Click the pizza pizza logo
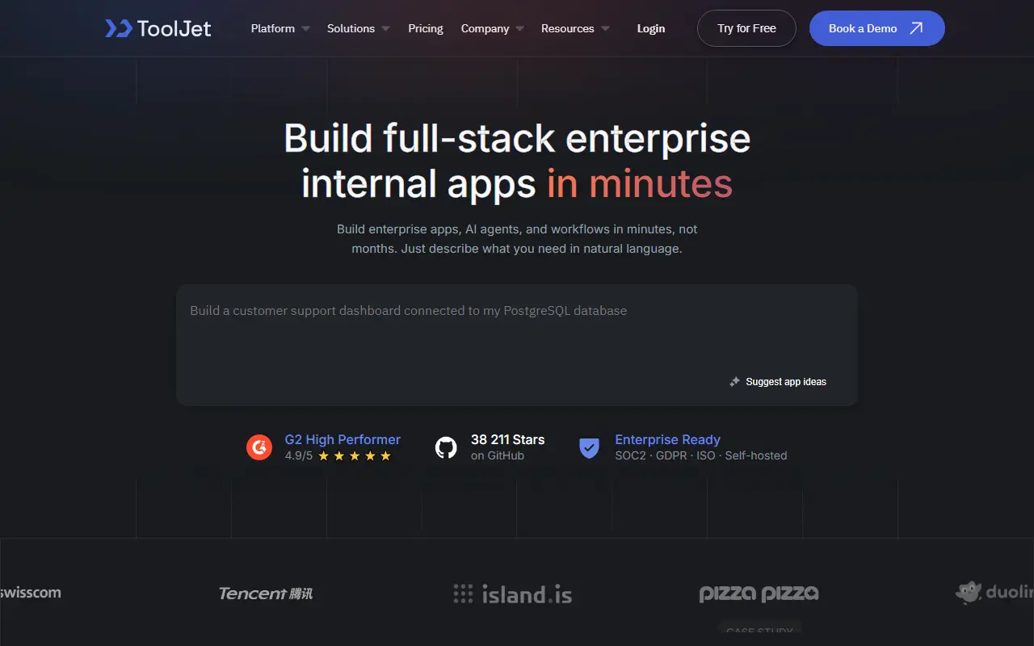This screenshot has width=1034, height=646. (759, 594)
